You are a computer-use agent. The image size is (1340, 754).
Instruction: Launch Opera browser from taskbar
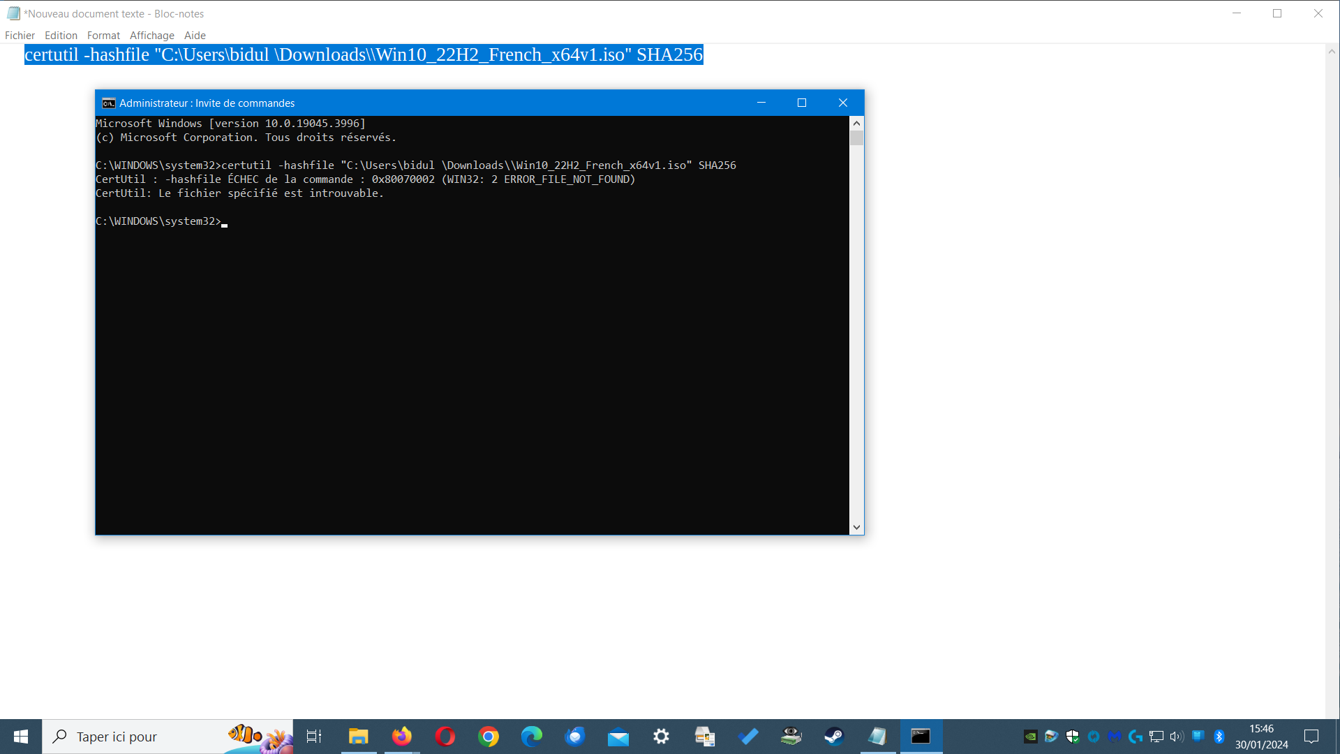[445, 737]
